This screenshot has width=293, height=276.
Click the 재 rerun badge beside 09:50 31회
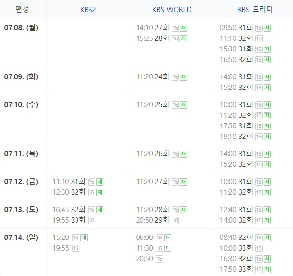click(267, 28)
